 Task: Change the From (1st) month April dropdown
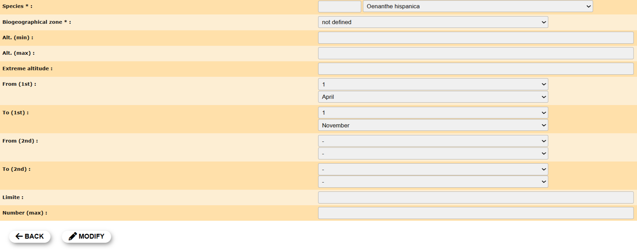(433, 97)
